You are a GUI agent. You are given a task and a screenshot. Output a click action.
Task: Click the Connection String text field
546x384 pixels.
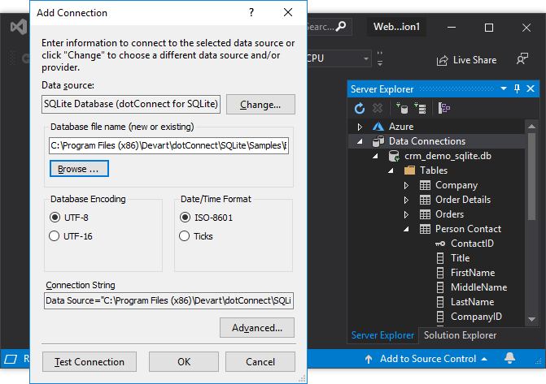point(168,300)
